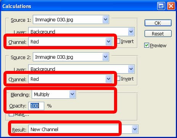The image size is (177, 138).
Task: Open the Result dropdown
Action: [83, 129]
